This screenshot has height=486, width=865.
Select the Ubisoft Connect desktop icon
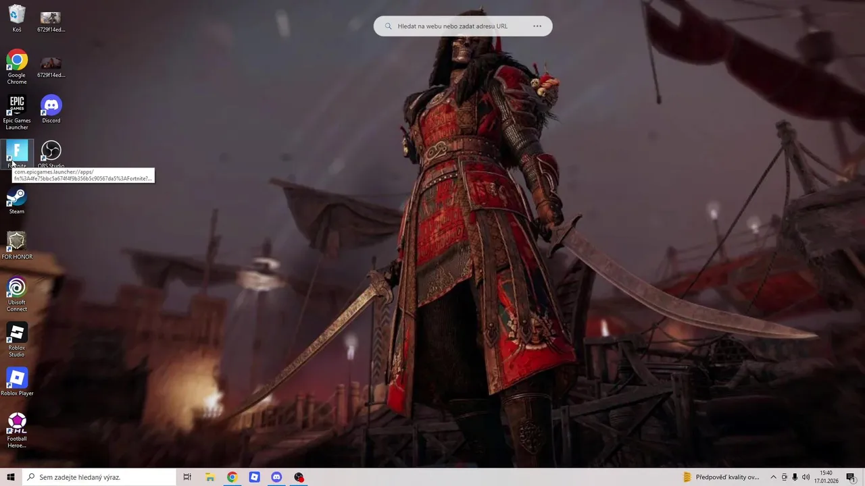(17, 295)
